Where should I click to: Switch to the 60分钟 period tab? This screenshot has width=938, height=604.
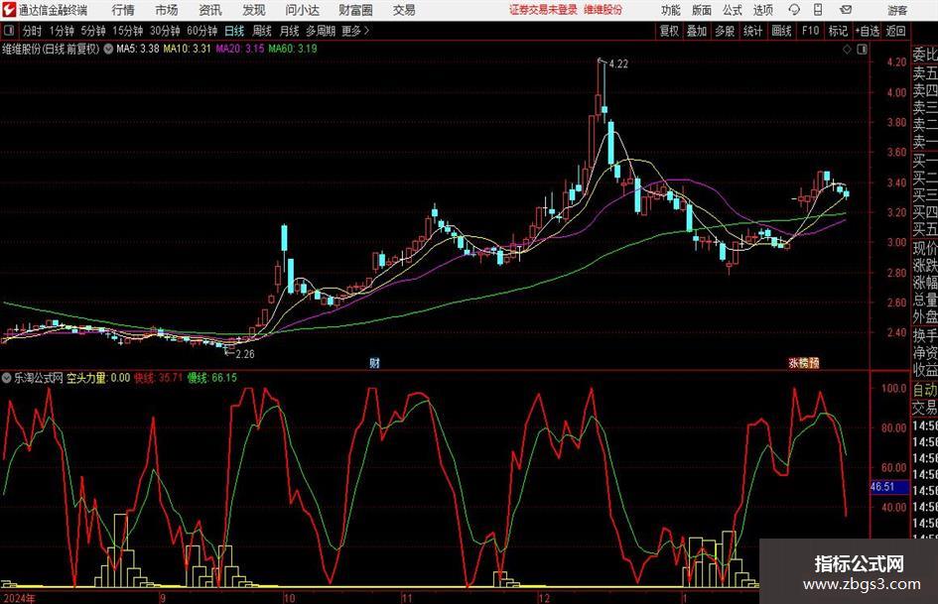(x=201, y=31)
